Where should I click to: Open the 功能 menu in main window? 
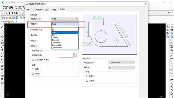tap(20, 7)
